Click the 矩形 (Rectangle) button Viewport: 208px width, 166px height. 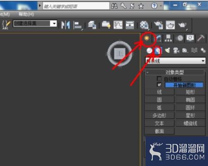191,92
